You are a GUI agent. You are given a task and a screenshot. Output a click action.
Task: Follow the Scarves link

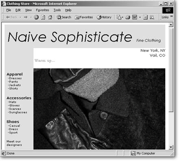coord(15,109)
